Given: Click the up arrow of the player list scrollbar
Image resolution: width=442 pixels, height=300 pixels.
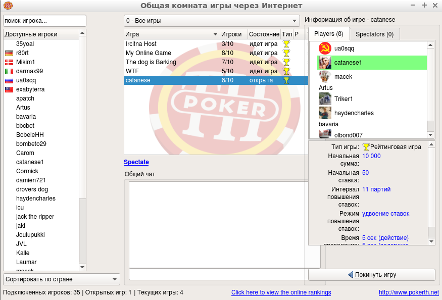Looking at the screenshot, I should 82,33.
